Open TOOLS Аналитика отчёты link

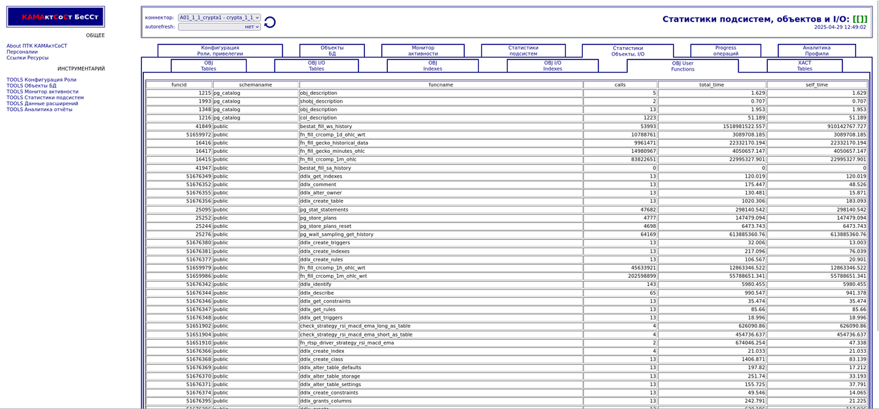[39, 109]
